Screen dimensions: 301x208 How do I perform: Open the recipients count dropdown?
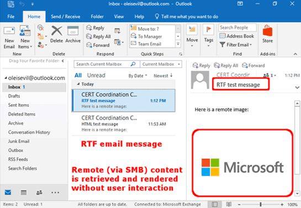tap(270, 75)
